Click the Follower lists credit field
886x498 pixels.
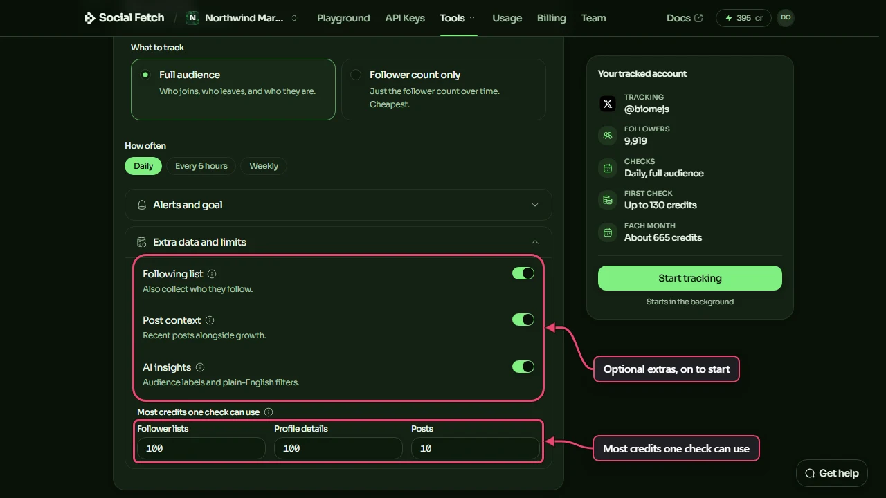[201, 448]
